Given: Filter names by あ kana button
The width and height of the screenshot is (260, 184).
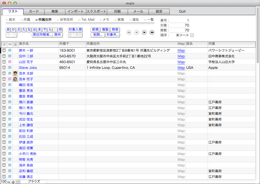Looking at the screenshot, I should (8, 29).
